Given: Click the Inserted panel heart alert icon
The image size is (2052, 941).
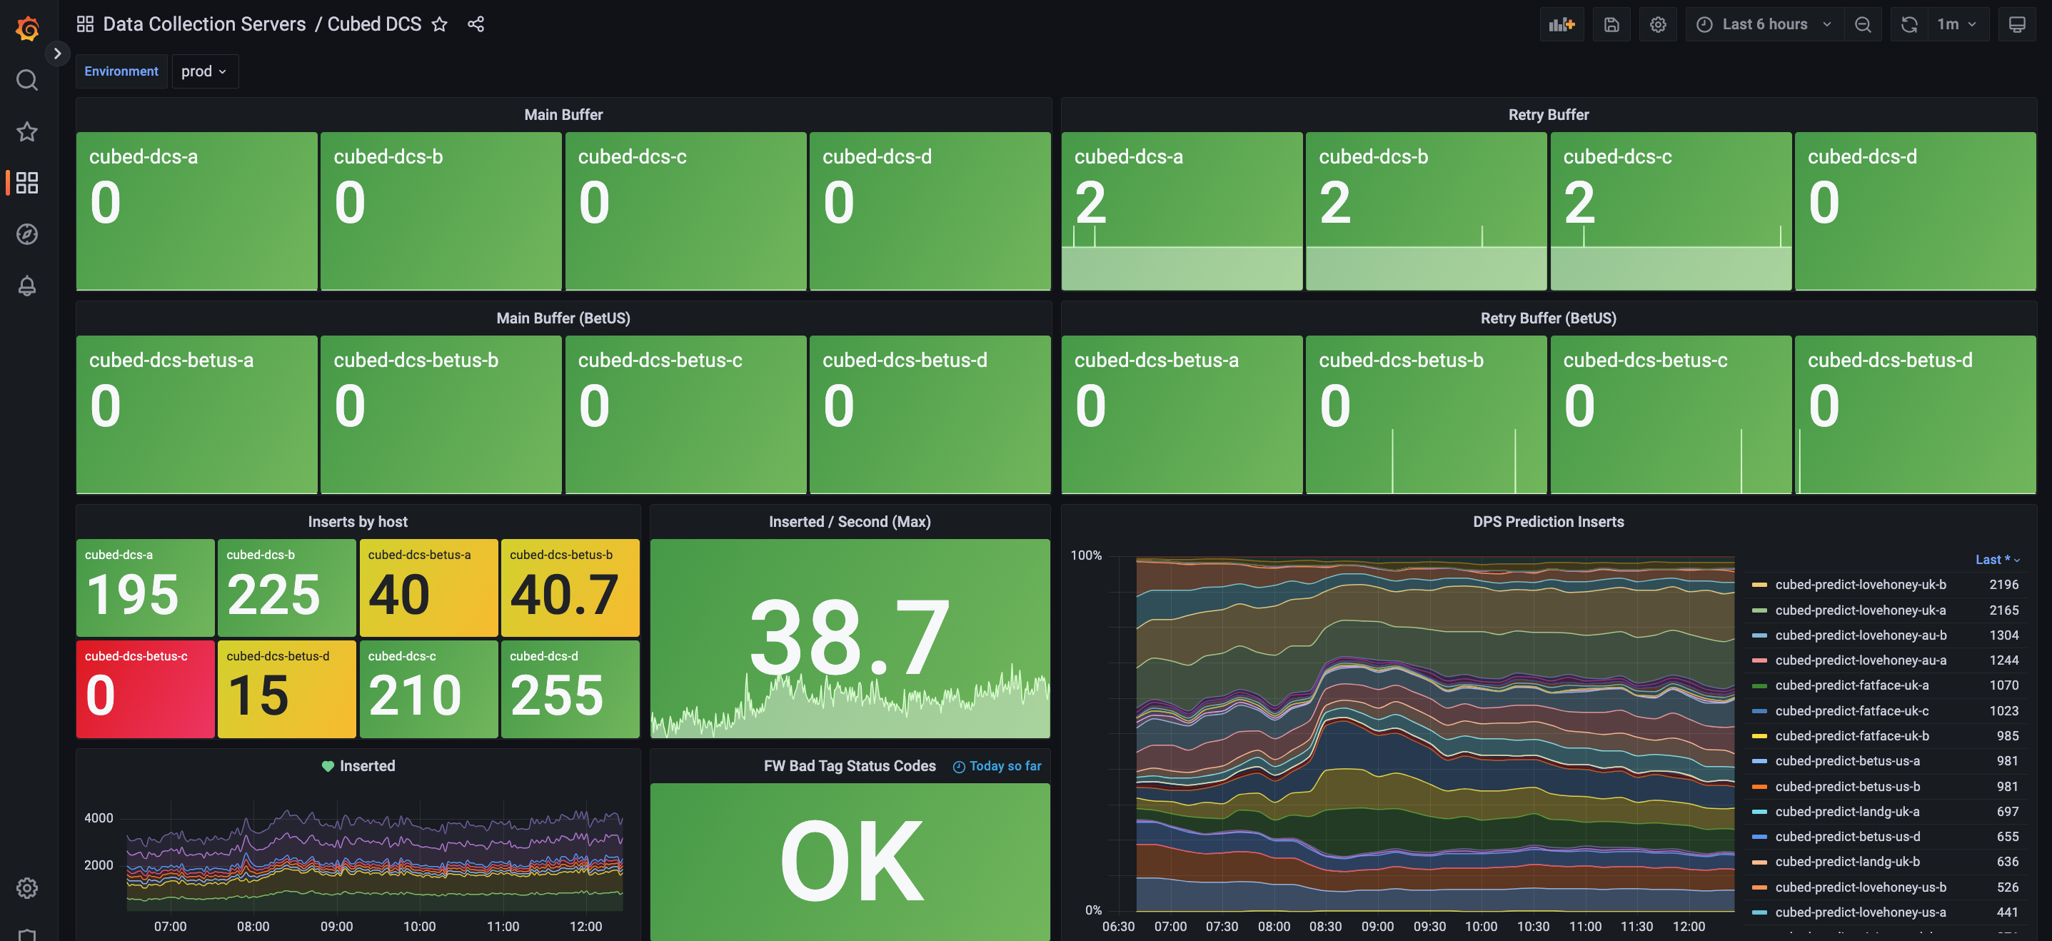Looking at the screenshot, I should [x=328, y=765].
